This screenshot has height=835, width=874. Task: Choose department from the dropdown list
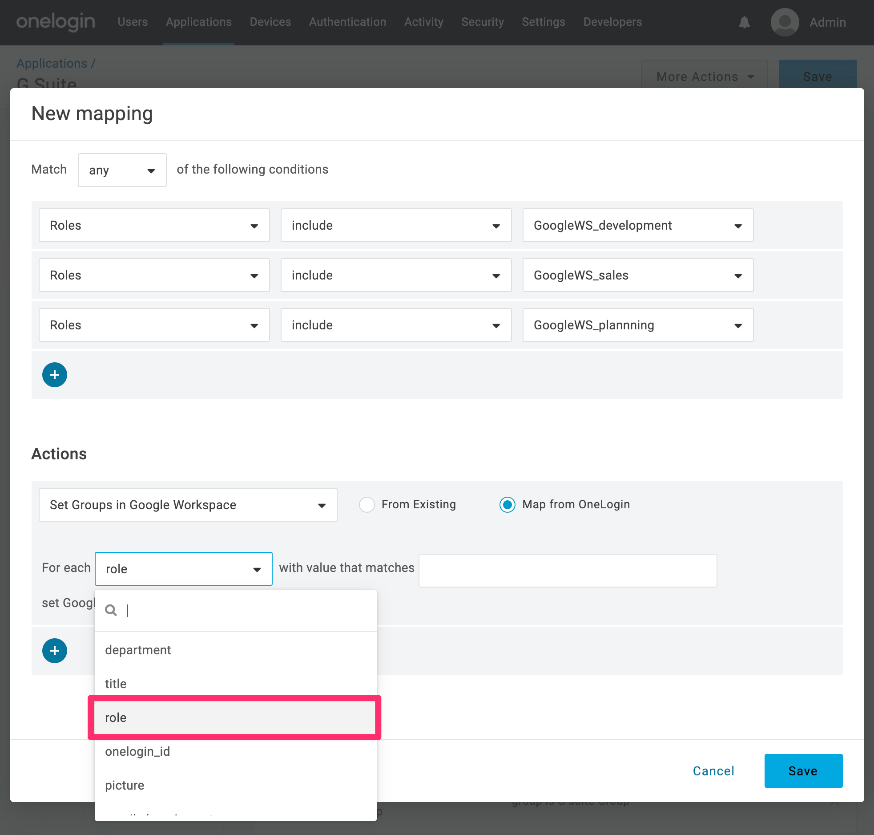click(236, 650)
